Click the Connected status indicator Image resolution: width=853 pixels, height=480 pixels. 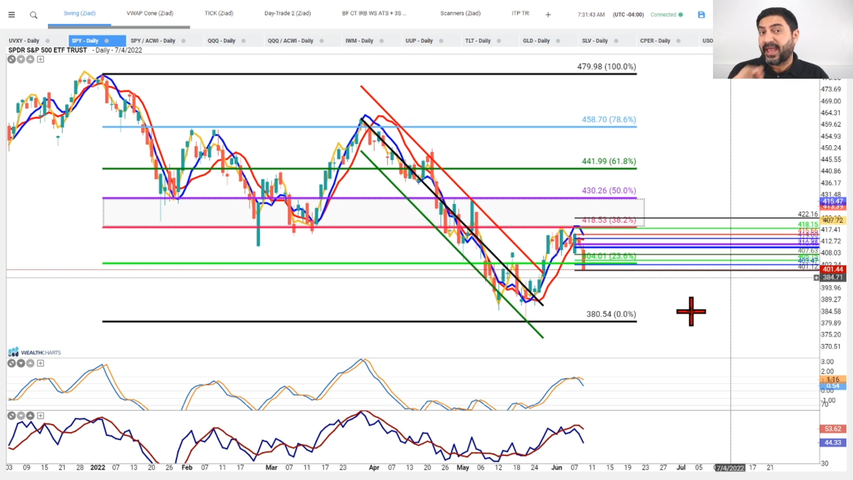pyautogui.click(x=666, y=15)
